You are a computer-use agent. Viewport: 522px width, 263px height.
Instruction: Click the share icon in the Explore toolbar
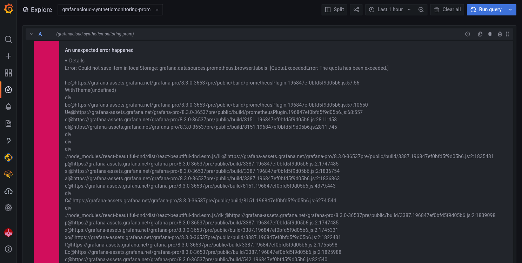(356, 10)
